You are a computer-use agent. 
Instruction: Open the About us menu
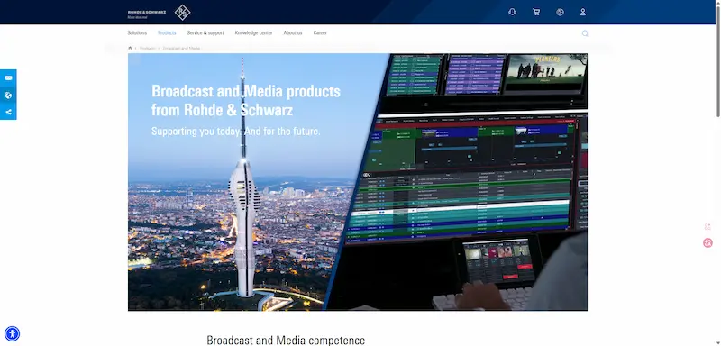click(293, 33)
